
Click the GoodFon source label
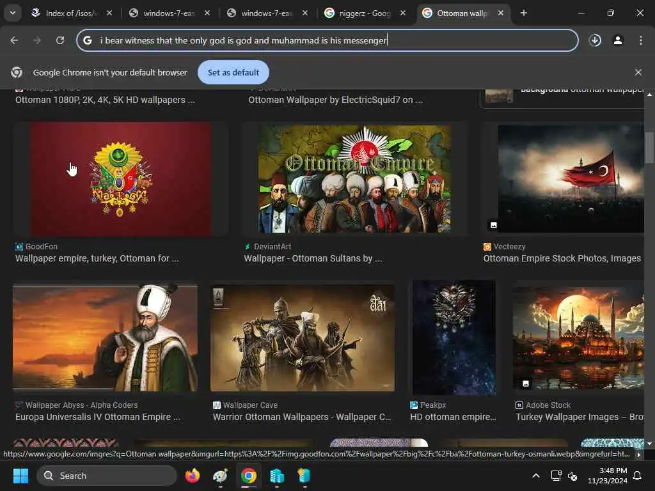point(42,247)
